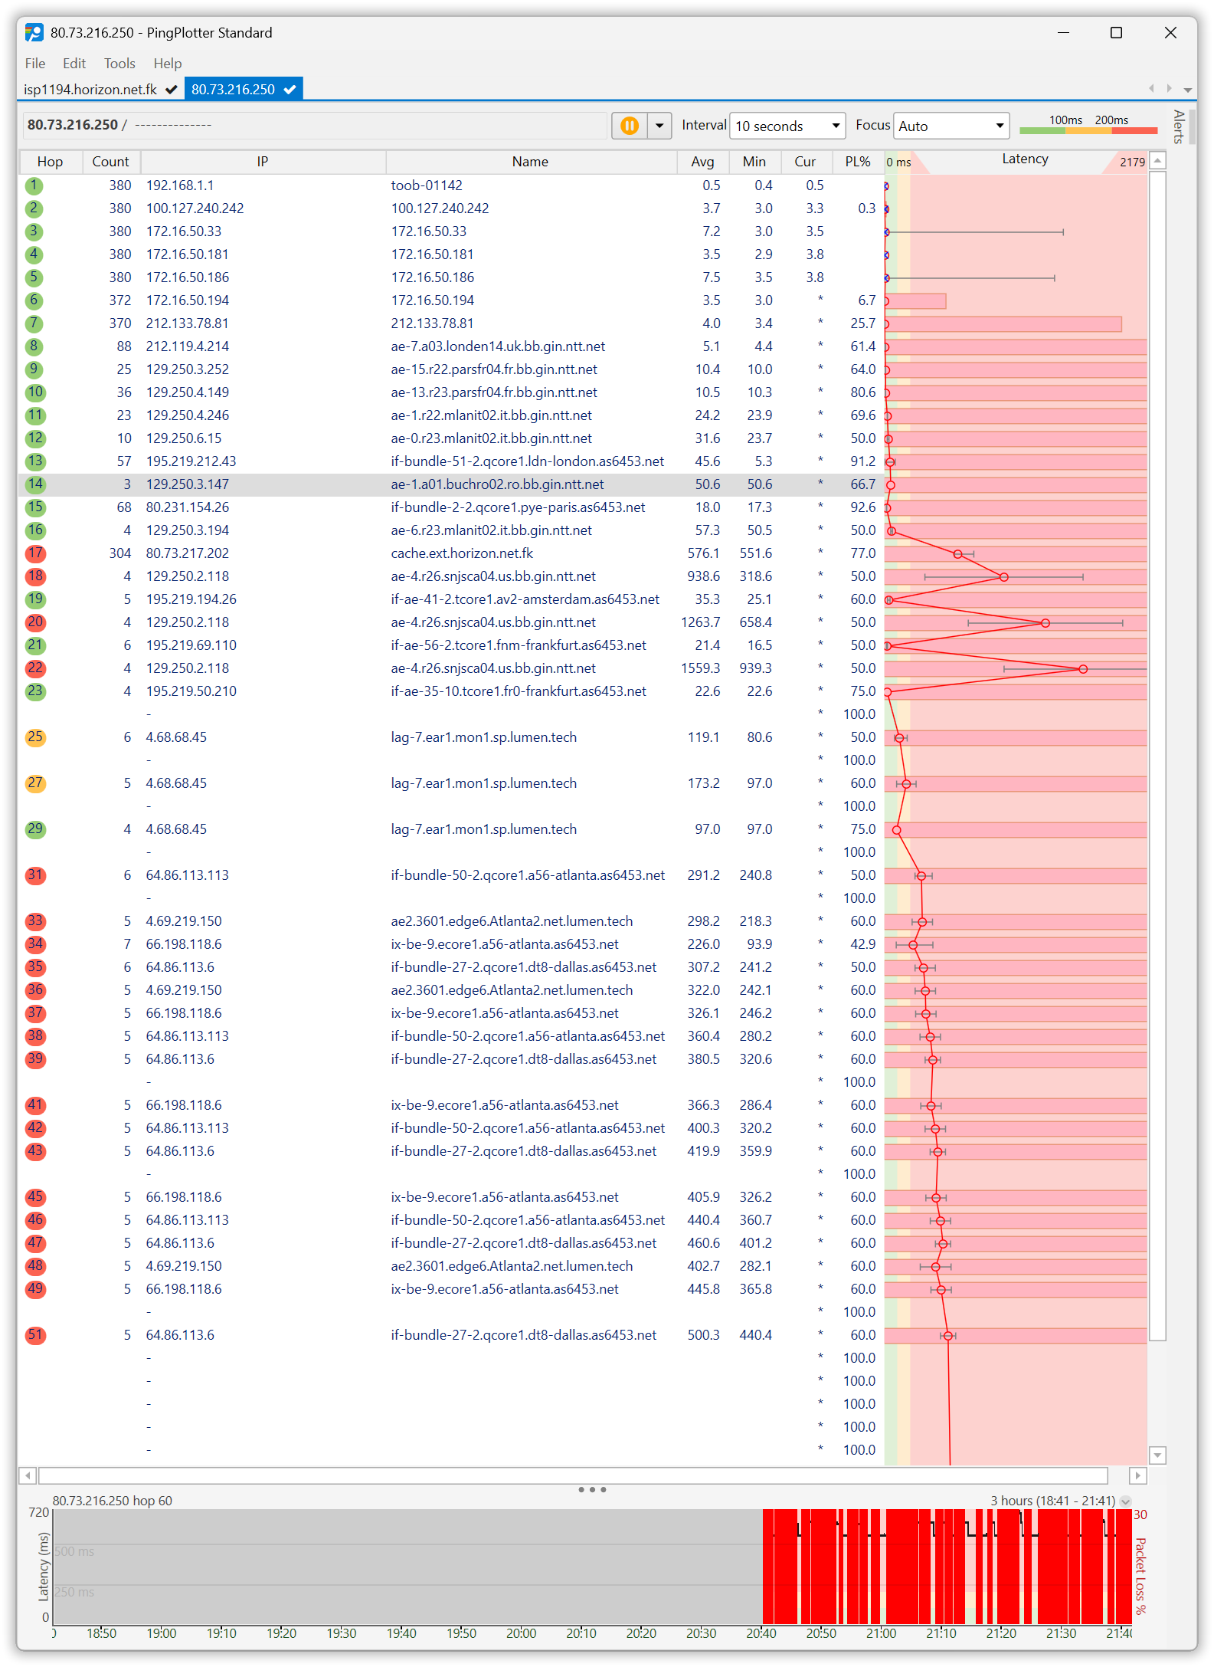The image size is (1214, 1667).
Task: Click the target address field 80.73.216.250
Action: (314, 125)
